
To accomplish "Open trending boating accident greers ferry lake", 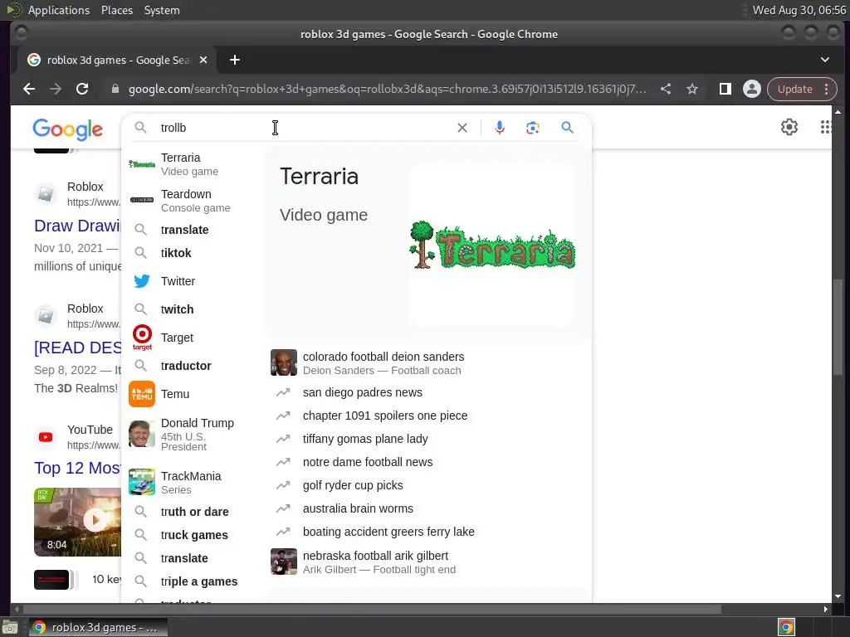I will 426,532.
